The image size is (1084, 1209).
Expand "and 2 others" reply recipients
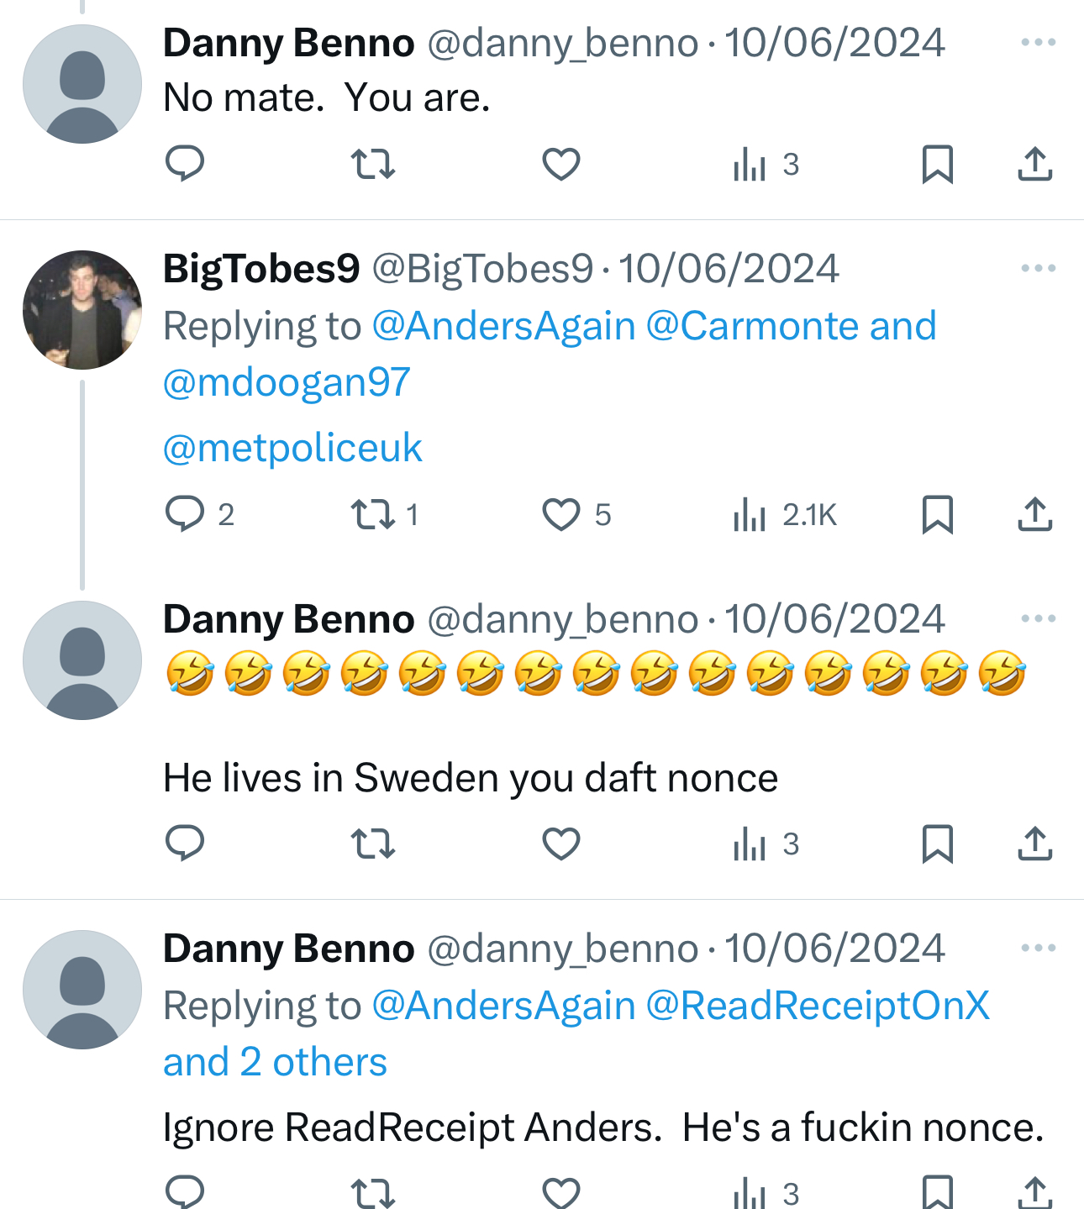(275, 1063)
